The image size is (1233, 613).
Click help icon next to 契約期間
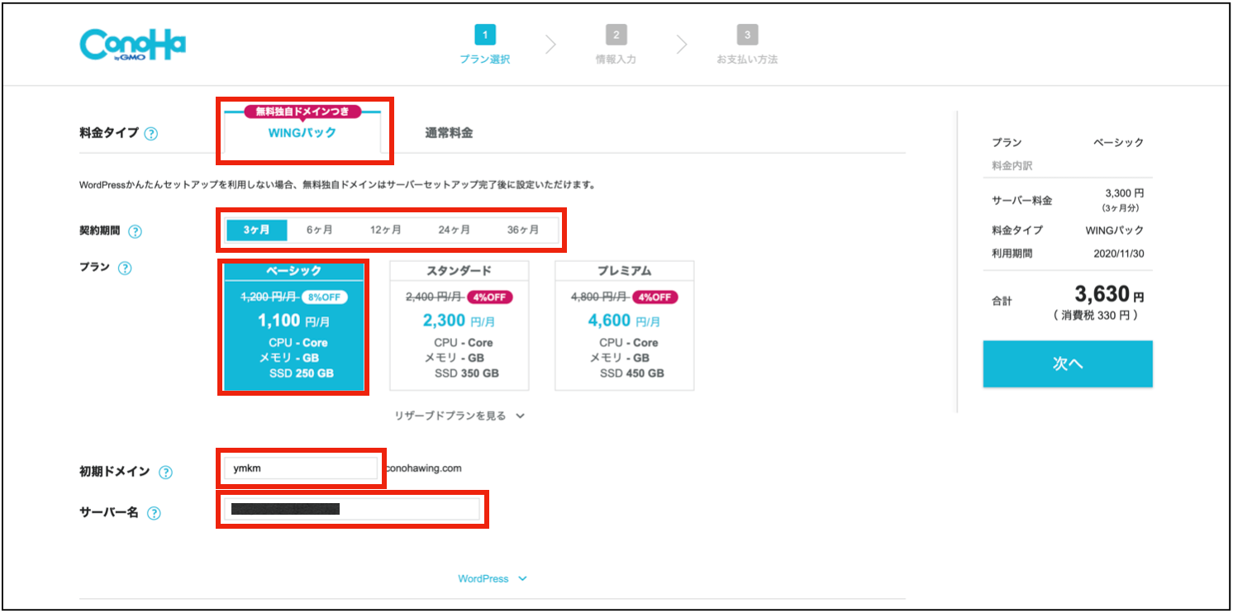point(136,232)
